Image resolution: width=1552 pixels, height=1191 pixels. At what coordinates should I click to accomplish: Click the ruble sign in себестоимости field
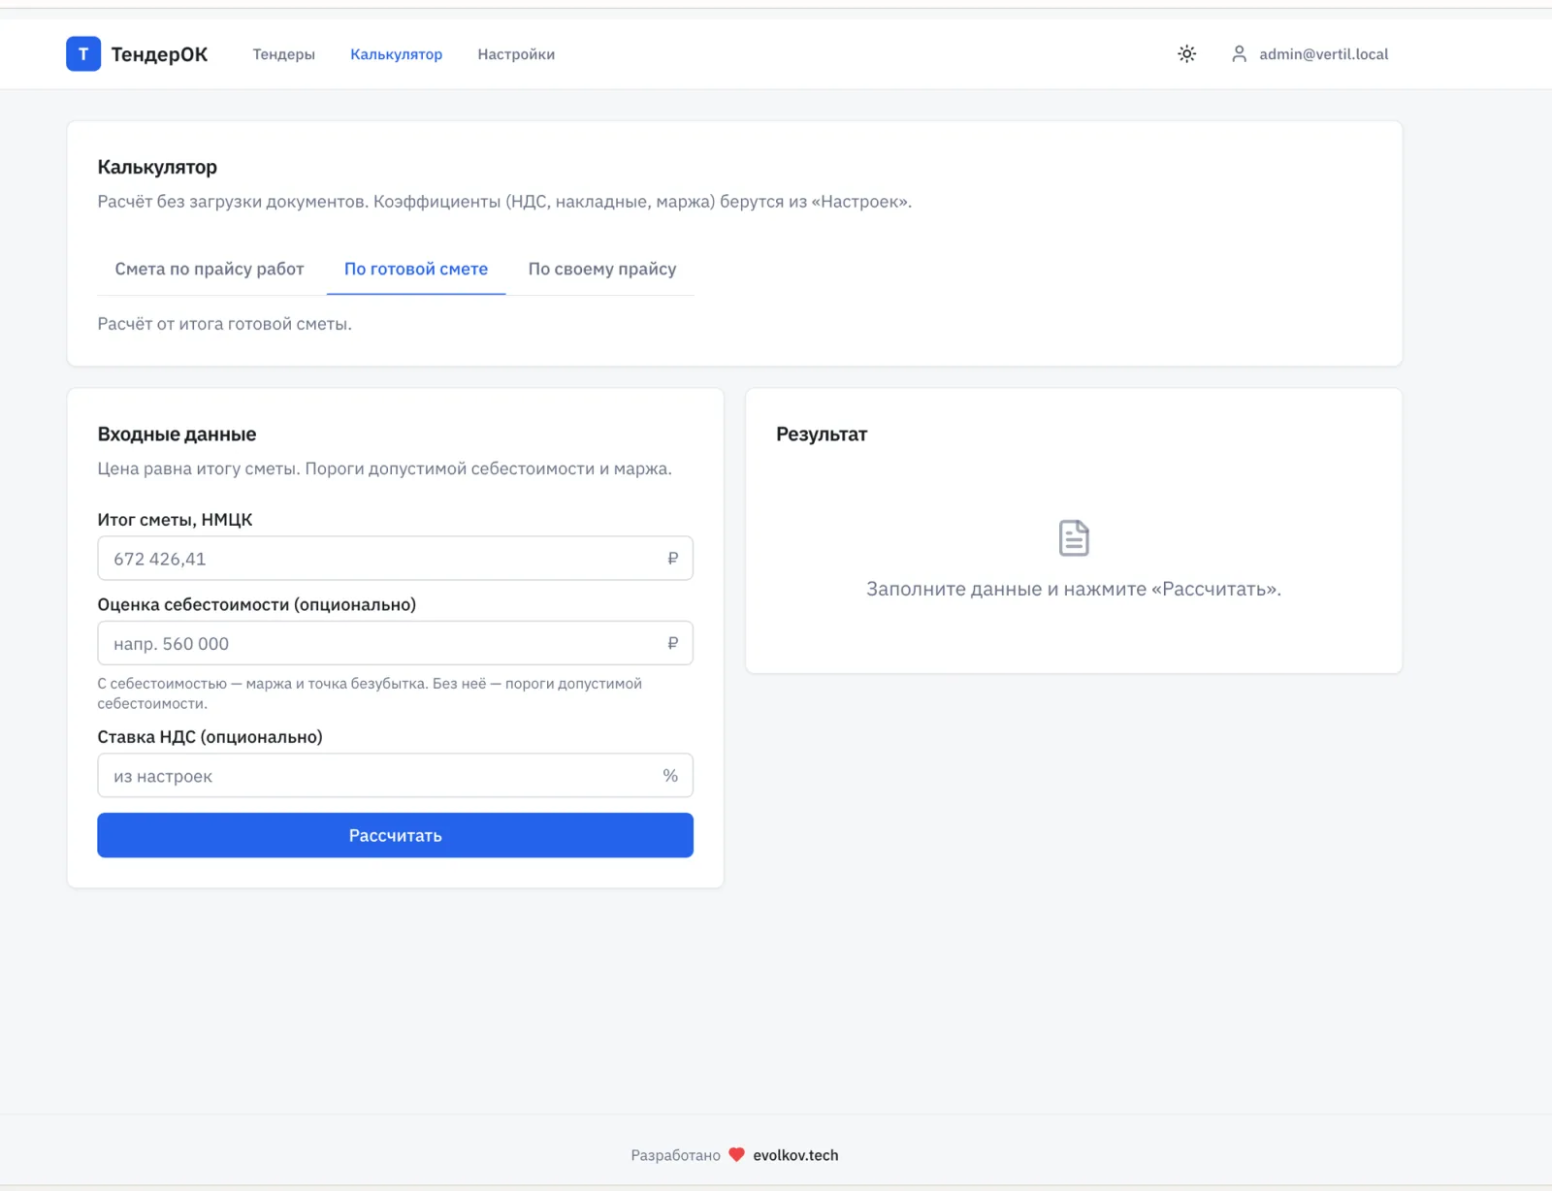[672, 643]
